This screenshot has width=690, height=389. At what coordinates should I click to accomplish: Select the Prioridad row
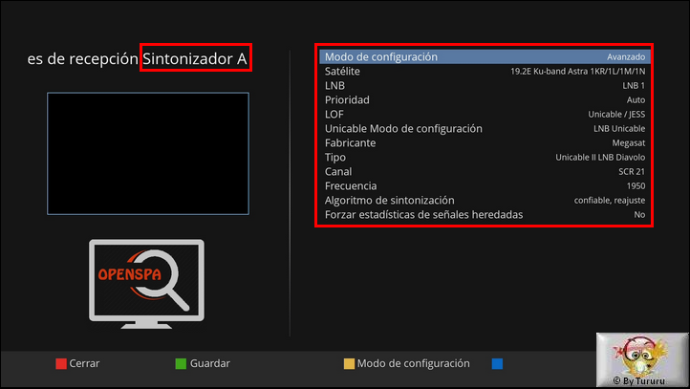coord(485,100)
